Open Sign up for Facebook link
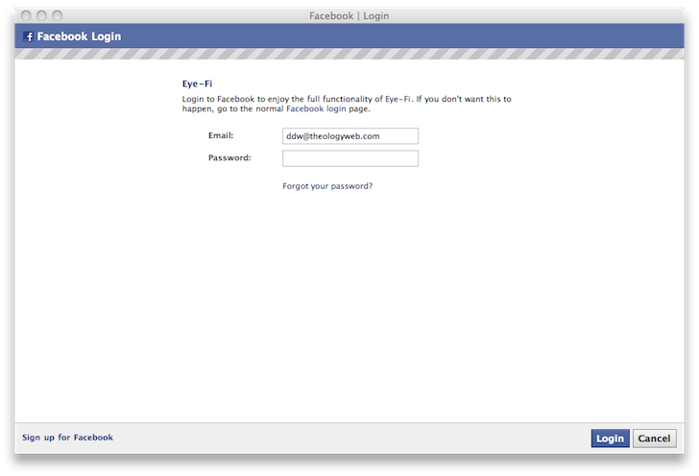Image resolution: width=699 pixels, height=476 pixels. pos(67,438)
